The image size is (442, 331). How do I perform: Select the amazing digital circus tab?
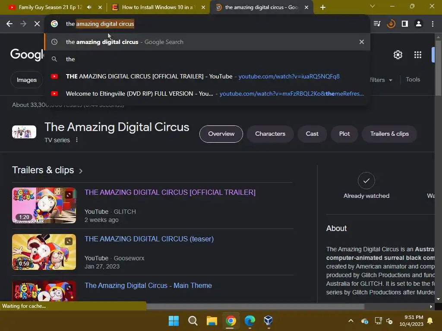pos(261,7)
